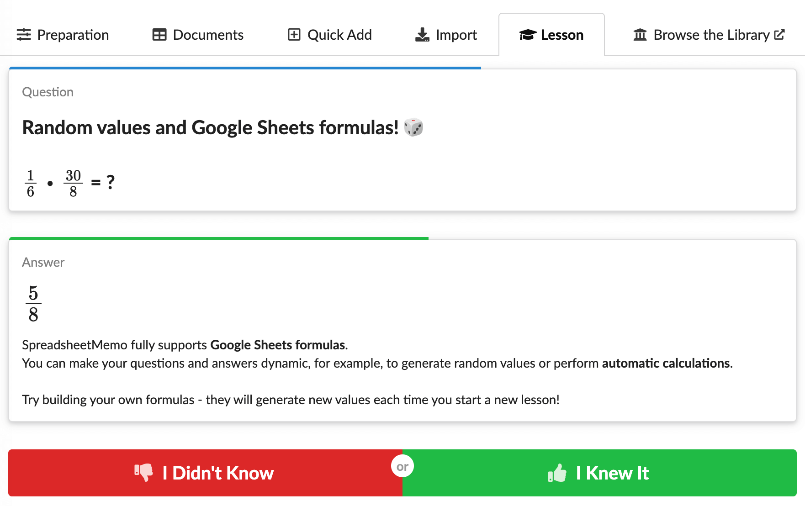805x506 pixels.
Task: Select the Import tab
Action: point(445,35)
